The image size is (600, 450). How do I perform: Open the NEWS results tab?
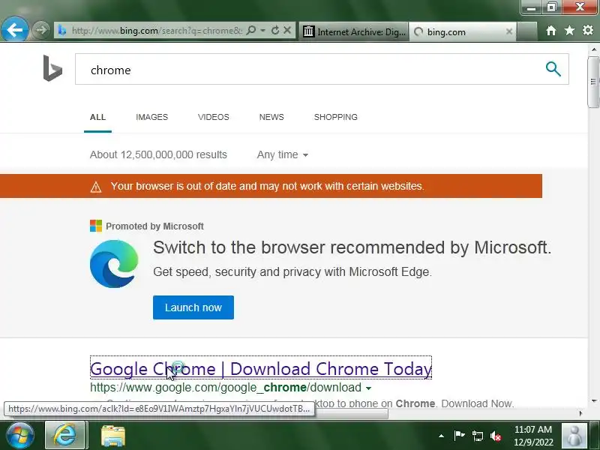(x=271, y=117)
